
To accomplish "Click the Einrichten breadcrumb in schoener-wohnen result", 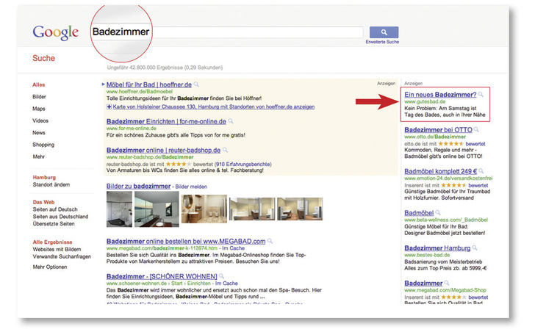I will pos(199,284).
